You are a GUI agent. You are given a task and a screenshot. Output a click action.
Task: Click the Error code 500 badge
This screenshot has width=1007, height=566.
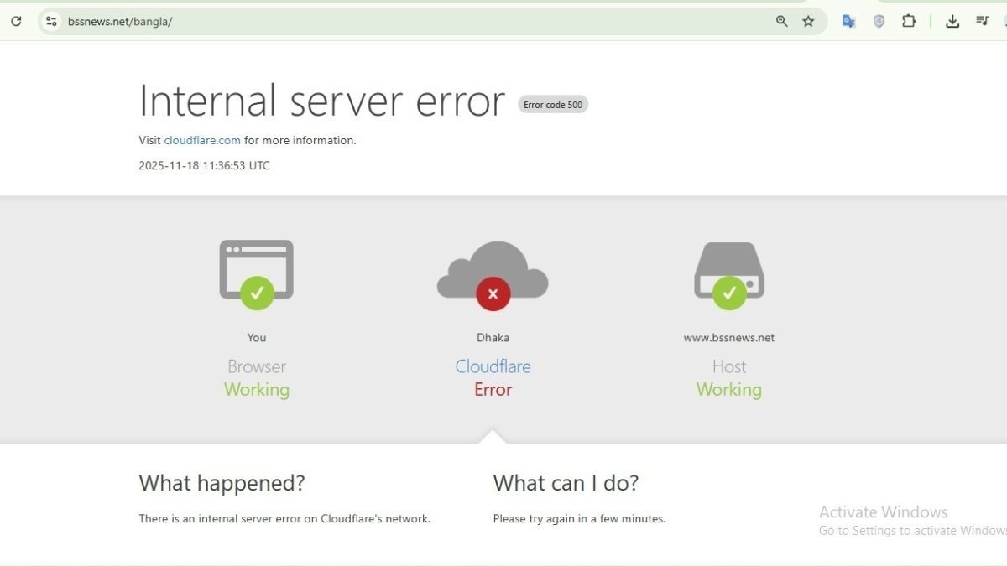click(552, 105)
